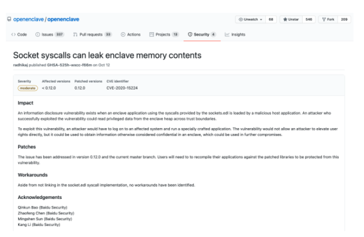This screenshot has width=364, height=237.
Task: Click the repository book icon
Action: click(9, 19)
